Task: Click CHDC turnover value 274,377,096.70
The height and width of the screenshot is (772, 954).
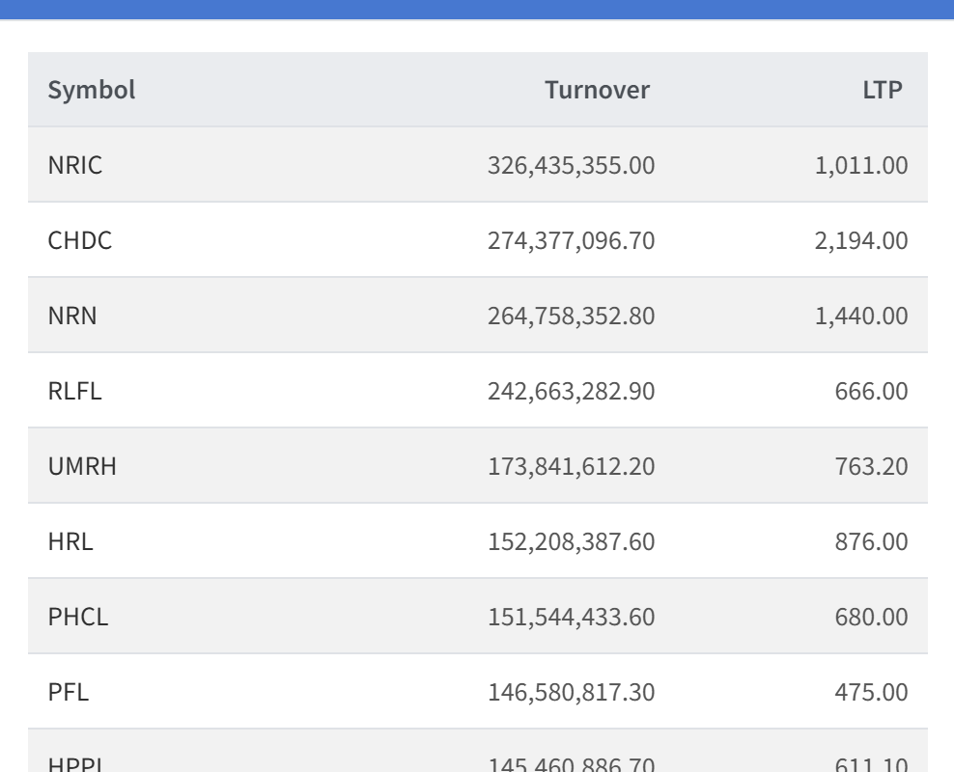Action: 572,241
